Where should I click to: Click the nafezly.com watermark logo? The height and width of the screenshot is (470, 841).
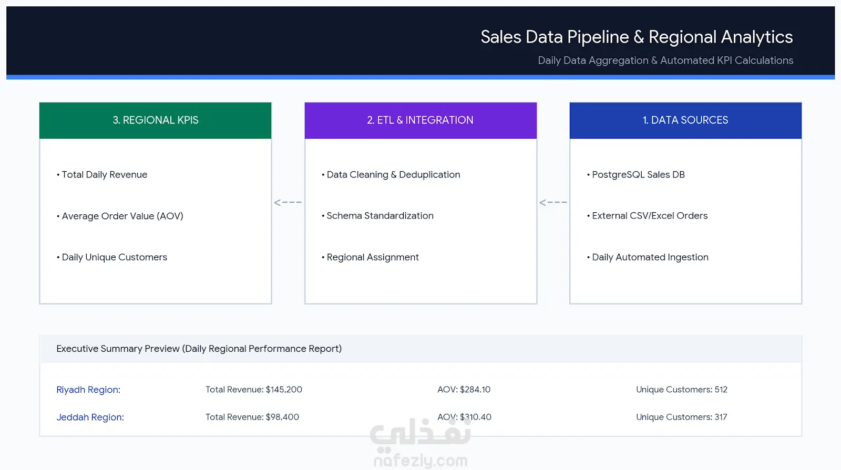tap(420, 442)
